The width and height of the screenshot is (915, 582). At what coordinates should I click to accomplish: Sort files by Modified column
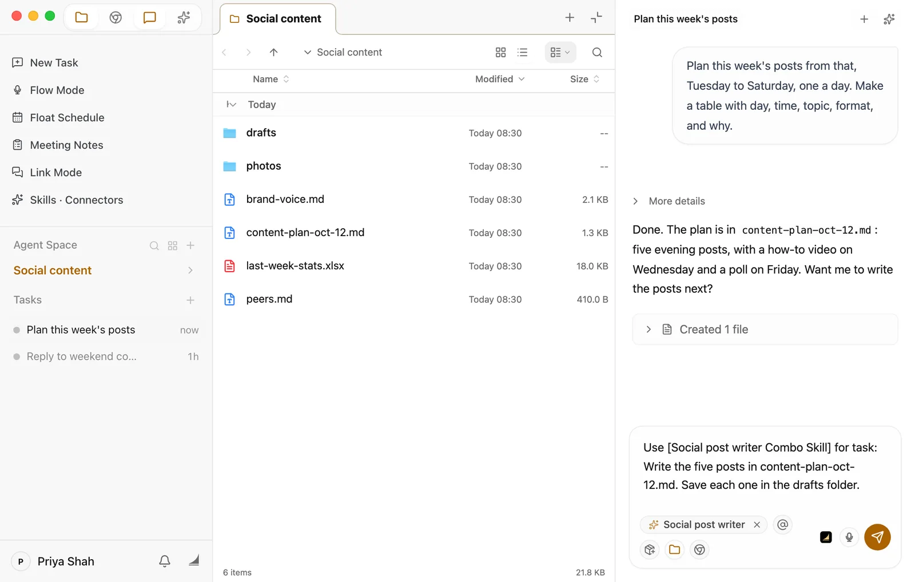tap(500, 79)
